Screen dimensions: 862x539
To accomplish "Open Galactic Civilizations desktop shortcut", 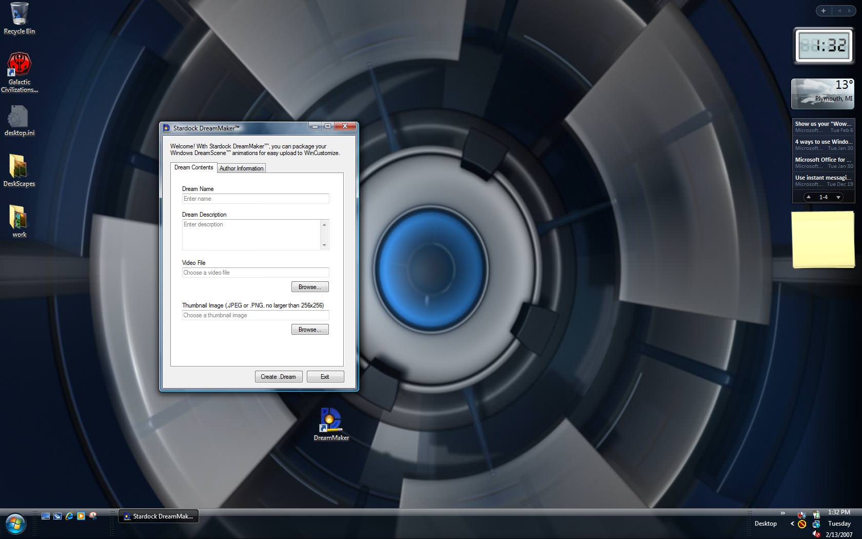I will point(19,72).
